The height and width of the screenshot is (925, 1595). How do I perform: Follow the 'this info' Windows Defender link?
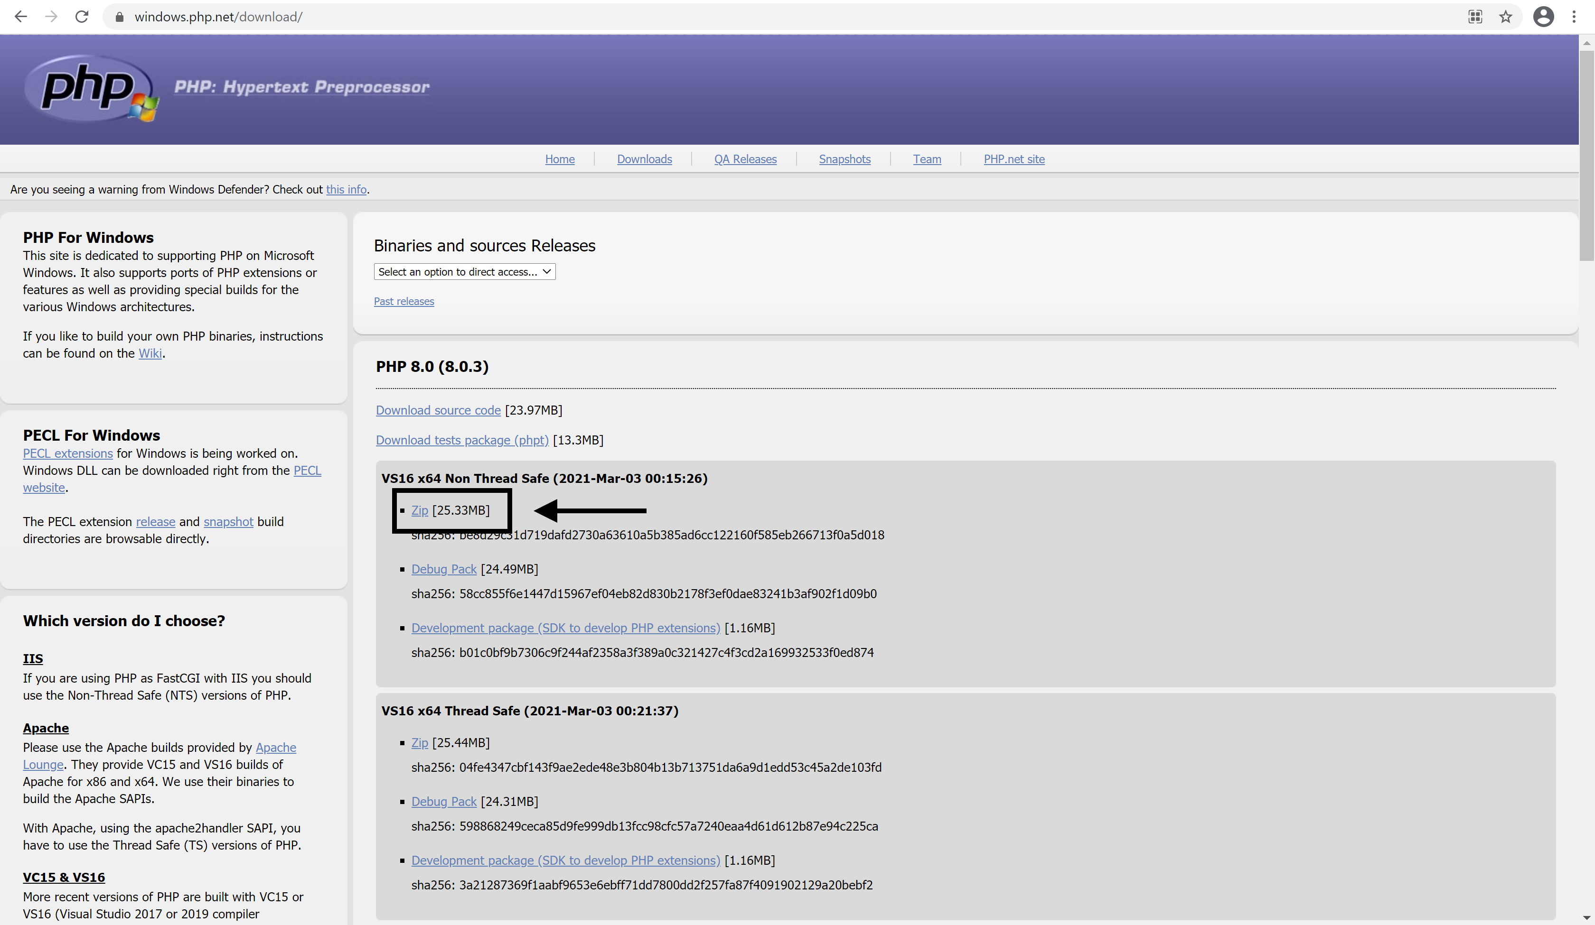346,189
